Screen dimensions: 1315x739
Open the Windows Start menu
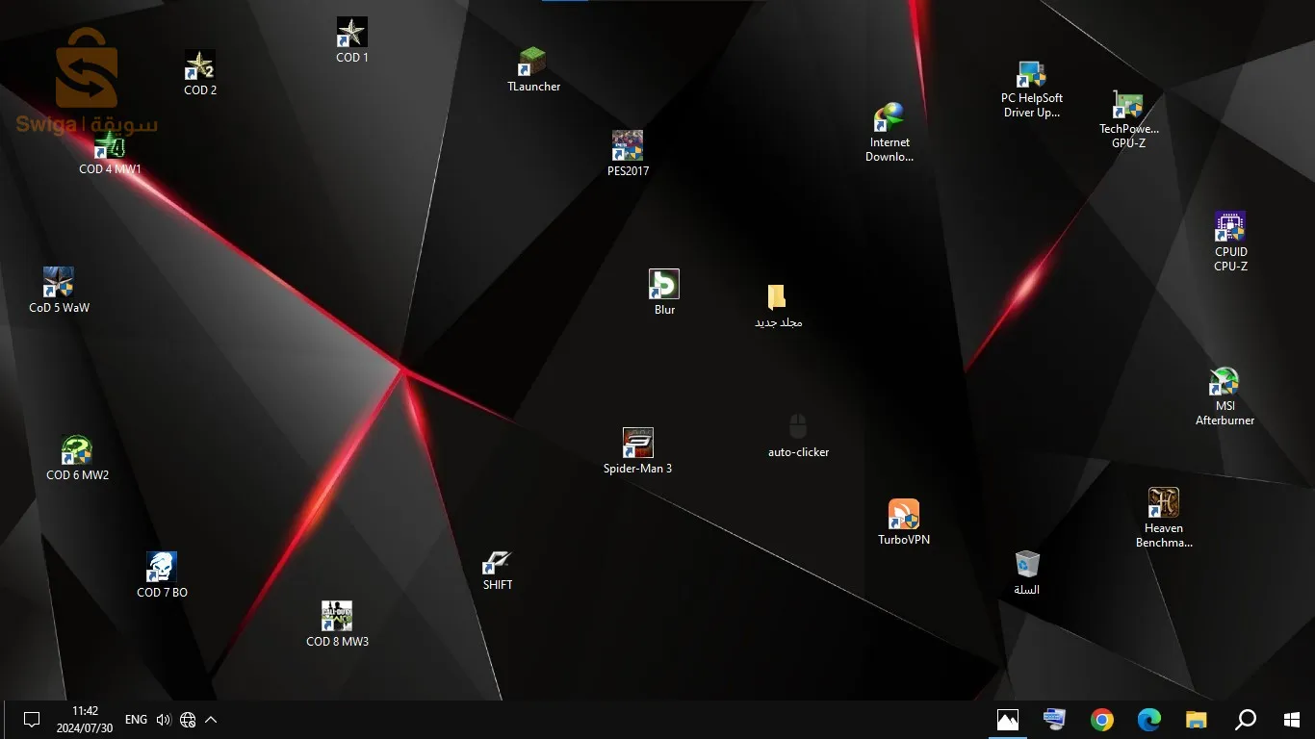tap(1292, 720)
